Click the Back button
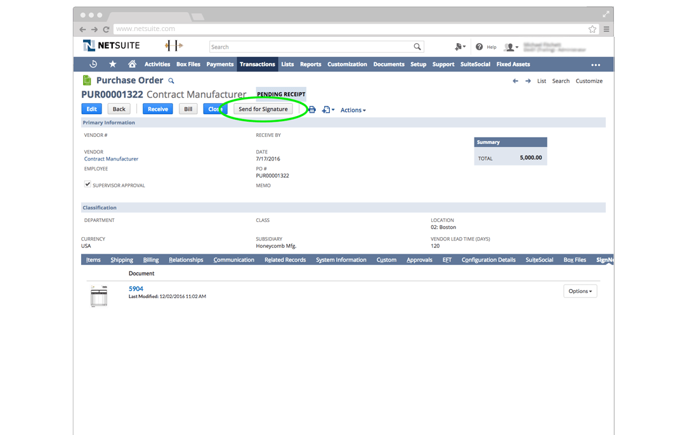Viewport: 685px width, 435px height. 119,109
